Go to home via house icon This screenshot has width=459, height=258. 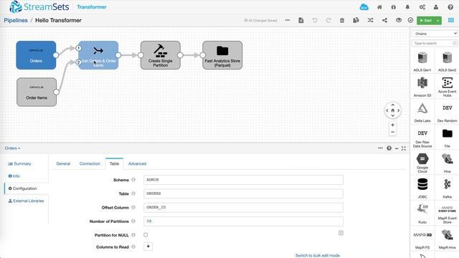pos(379,7)
